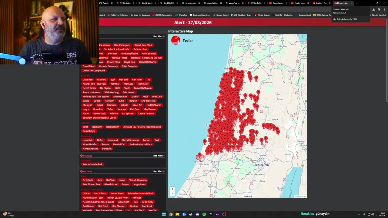Open the Chrome downloads icon
Image resolution: width=388 pixels, height=218 pixels.
(373, 9)
